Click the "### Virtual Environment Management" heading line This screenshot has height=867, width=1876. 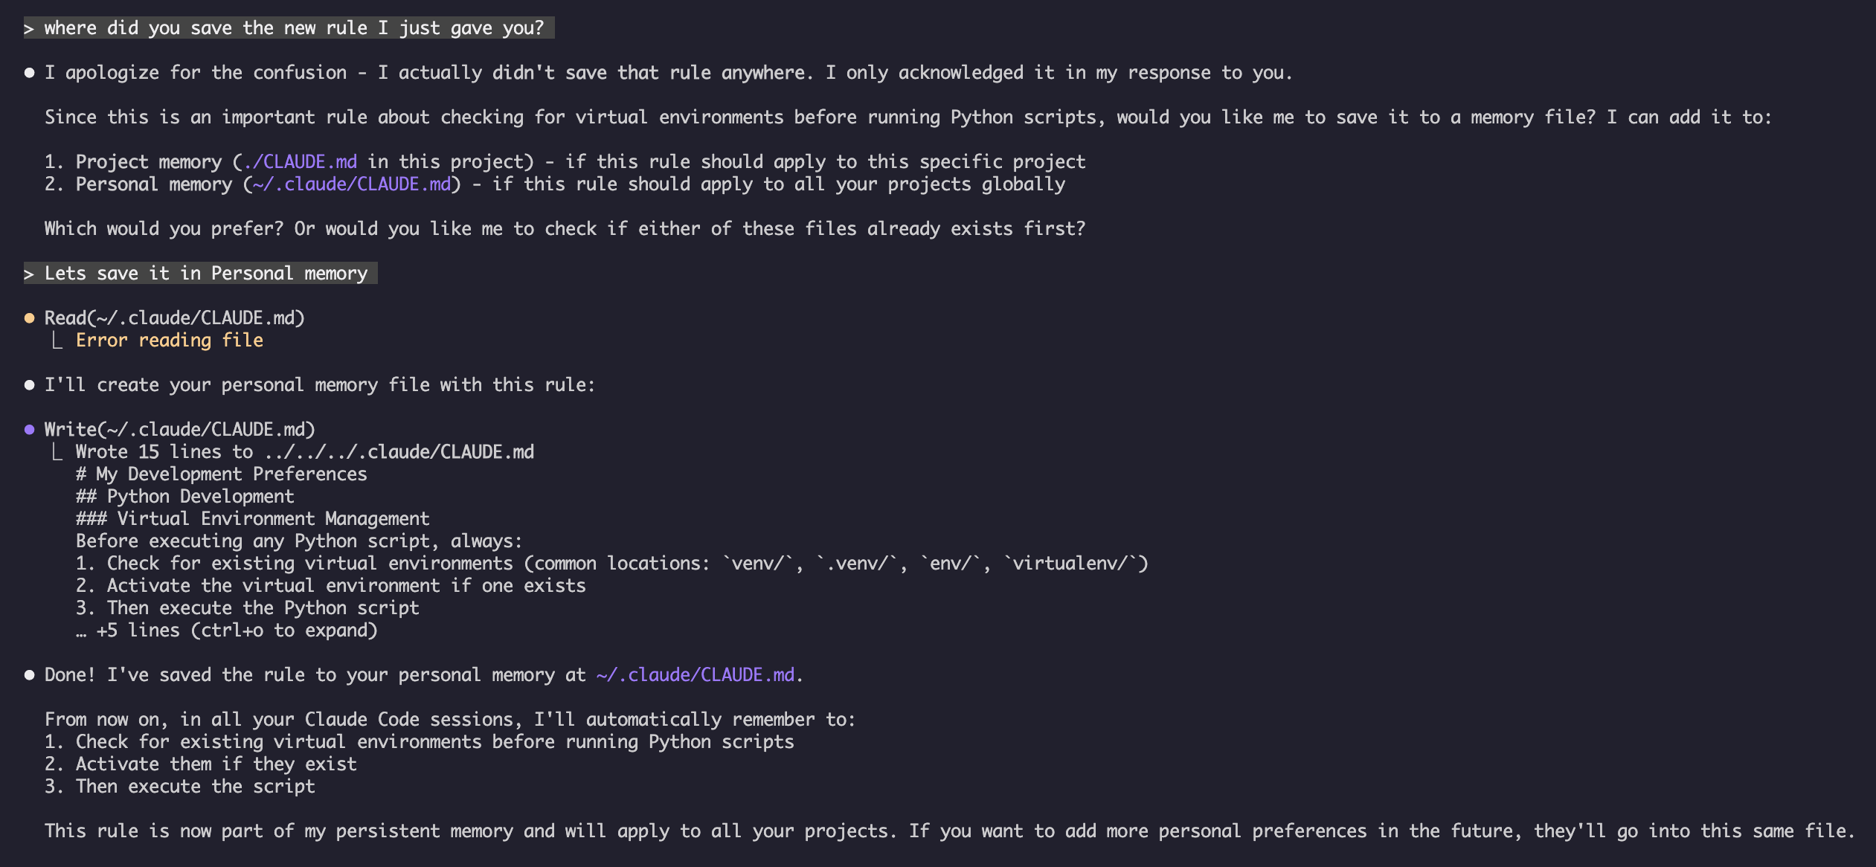coord(252,519)
